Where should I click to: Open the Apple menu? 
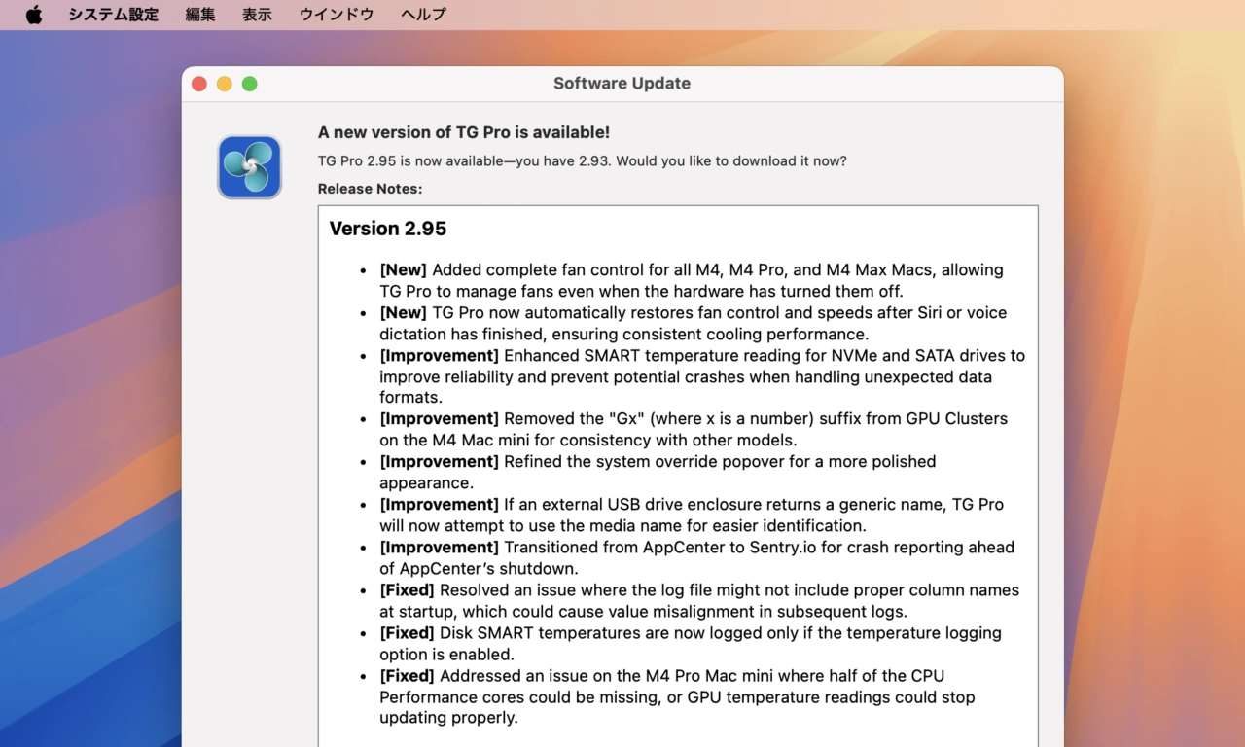[34, 15]
